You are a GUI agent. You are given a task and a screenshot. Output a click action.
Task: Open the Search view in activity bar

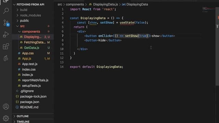click(x=6, y=11)
